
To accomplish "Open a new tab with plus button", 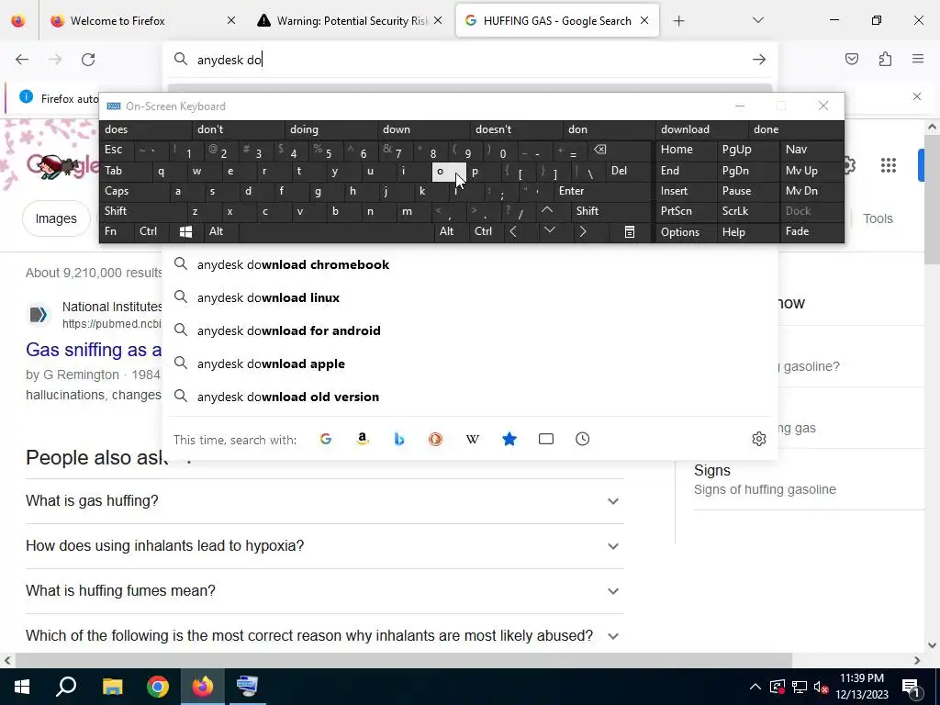I will click(678, 21).
